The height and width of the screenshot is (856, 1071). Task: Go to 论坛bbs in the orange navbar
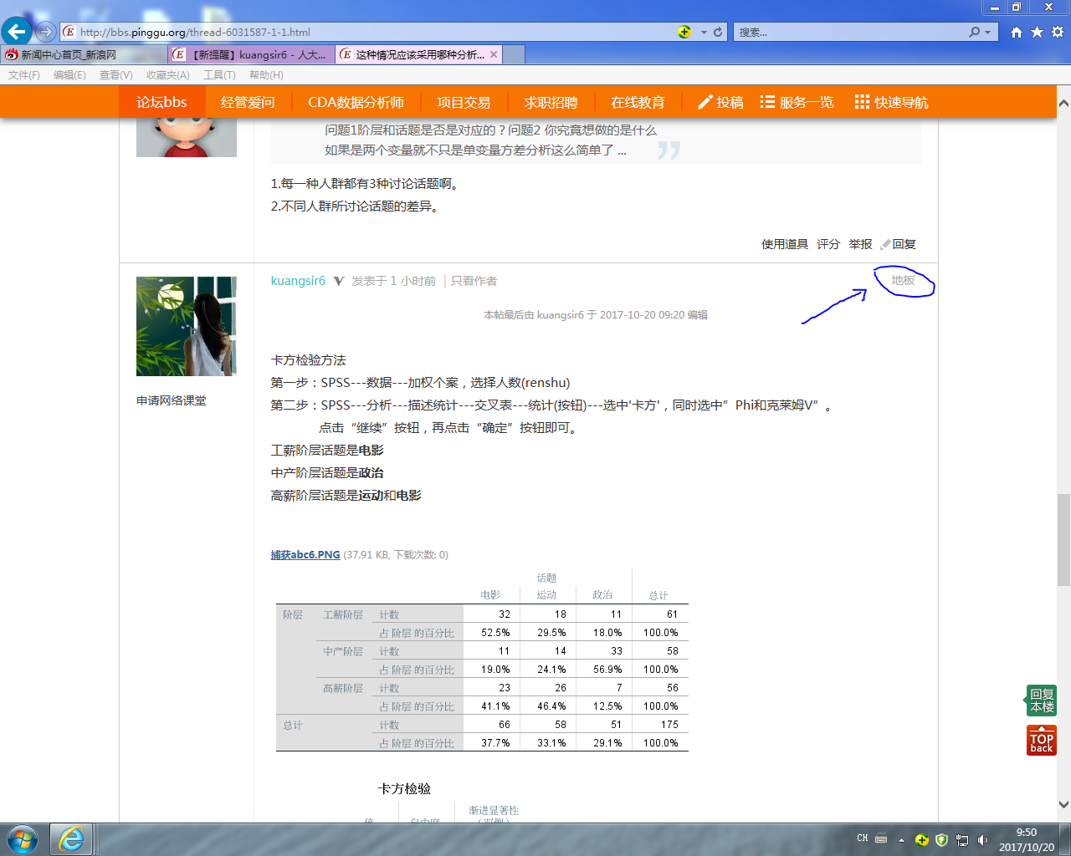coord(161,102)
